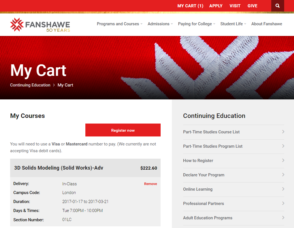Click the APPLY link in the top bar

[216, 6]
